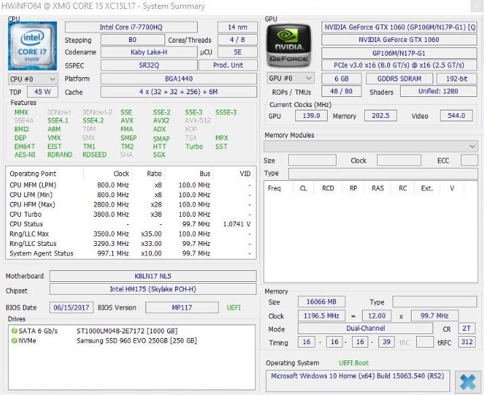The width and height of the screenshot is (484, 395).
Task: Click the ROPs / TMUs value 48 / 80
Action: point(341,91)
